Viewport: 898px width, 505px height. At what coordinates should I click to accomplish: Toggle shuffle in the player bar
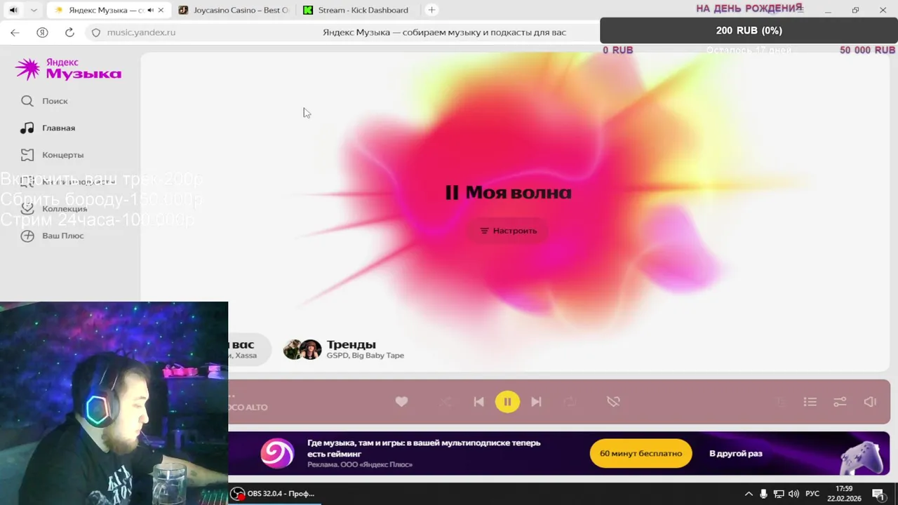tap(445, 402)
